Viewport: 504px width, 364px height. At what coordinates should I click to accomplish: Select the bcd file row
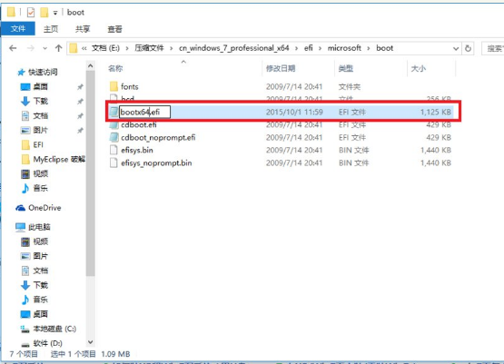280,99
